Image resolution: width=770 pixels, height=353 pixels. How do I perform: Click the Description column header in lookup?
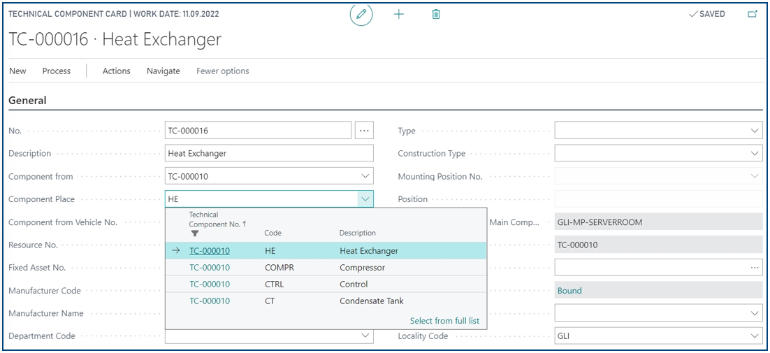pyautogui.click(x=358, y=233)
